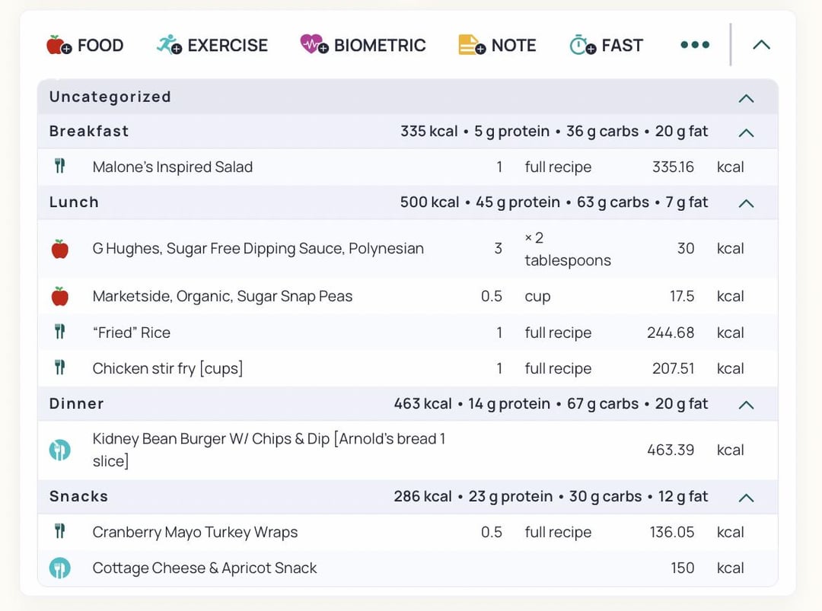The image size is (822, 611).
Task: Click apple icon beside Sugar Snap Peas
Action: 60,296
